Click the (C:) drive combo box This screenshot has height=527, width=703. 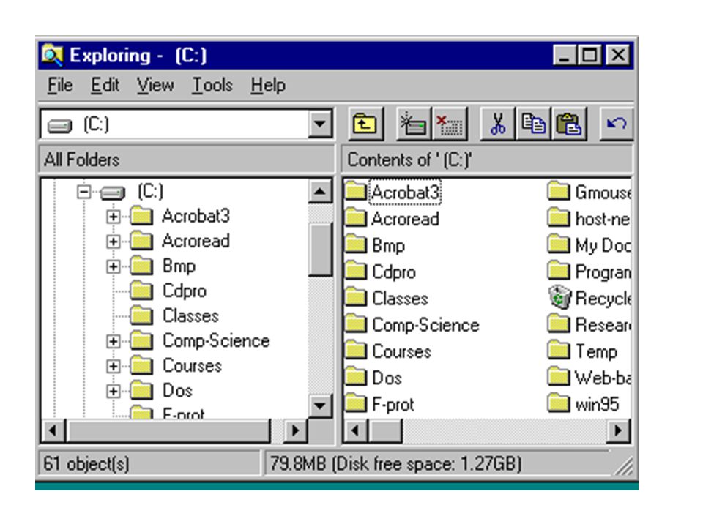pyautogui.click(x=186, y=124)
